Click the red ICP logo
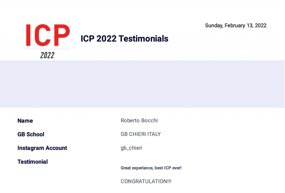Image resolution: width=285 pixels, height=193 pixels. point(48,35)
